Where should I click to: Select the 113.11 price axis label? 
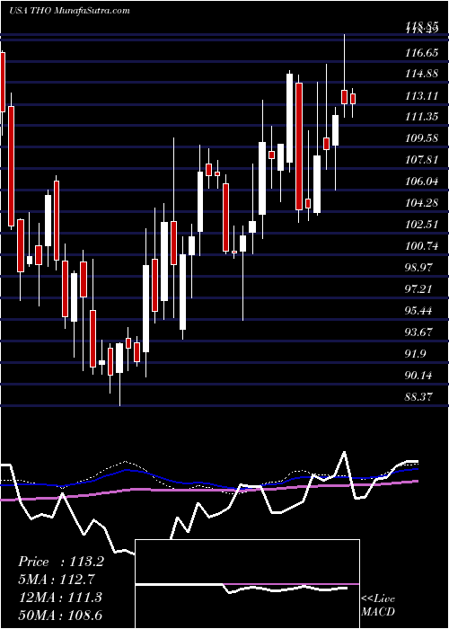tap(422, 96)
